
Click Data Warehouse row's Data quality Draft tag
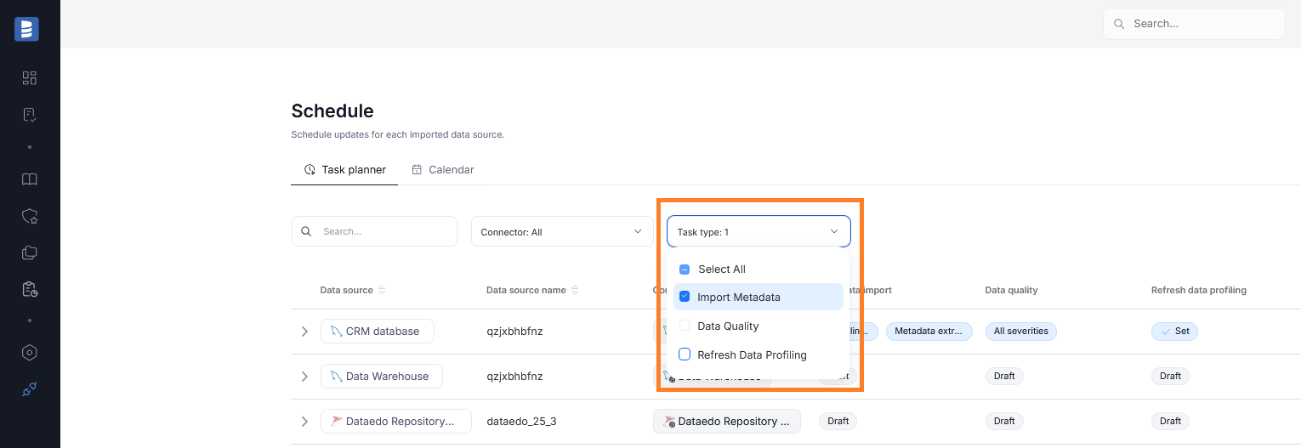1004,376
